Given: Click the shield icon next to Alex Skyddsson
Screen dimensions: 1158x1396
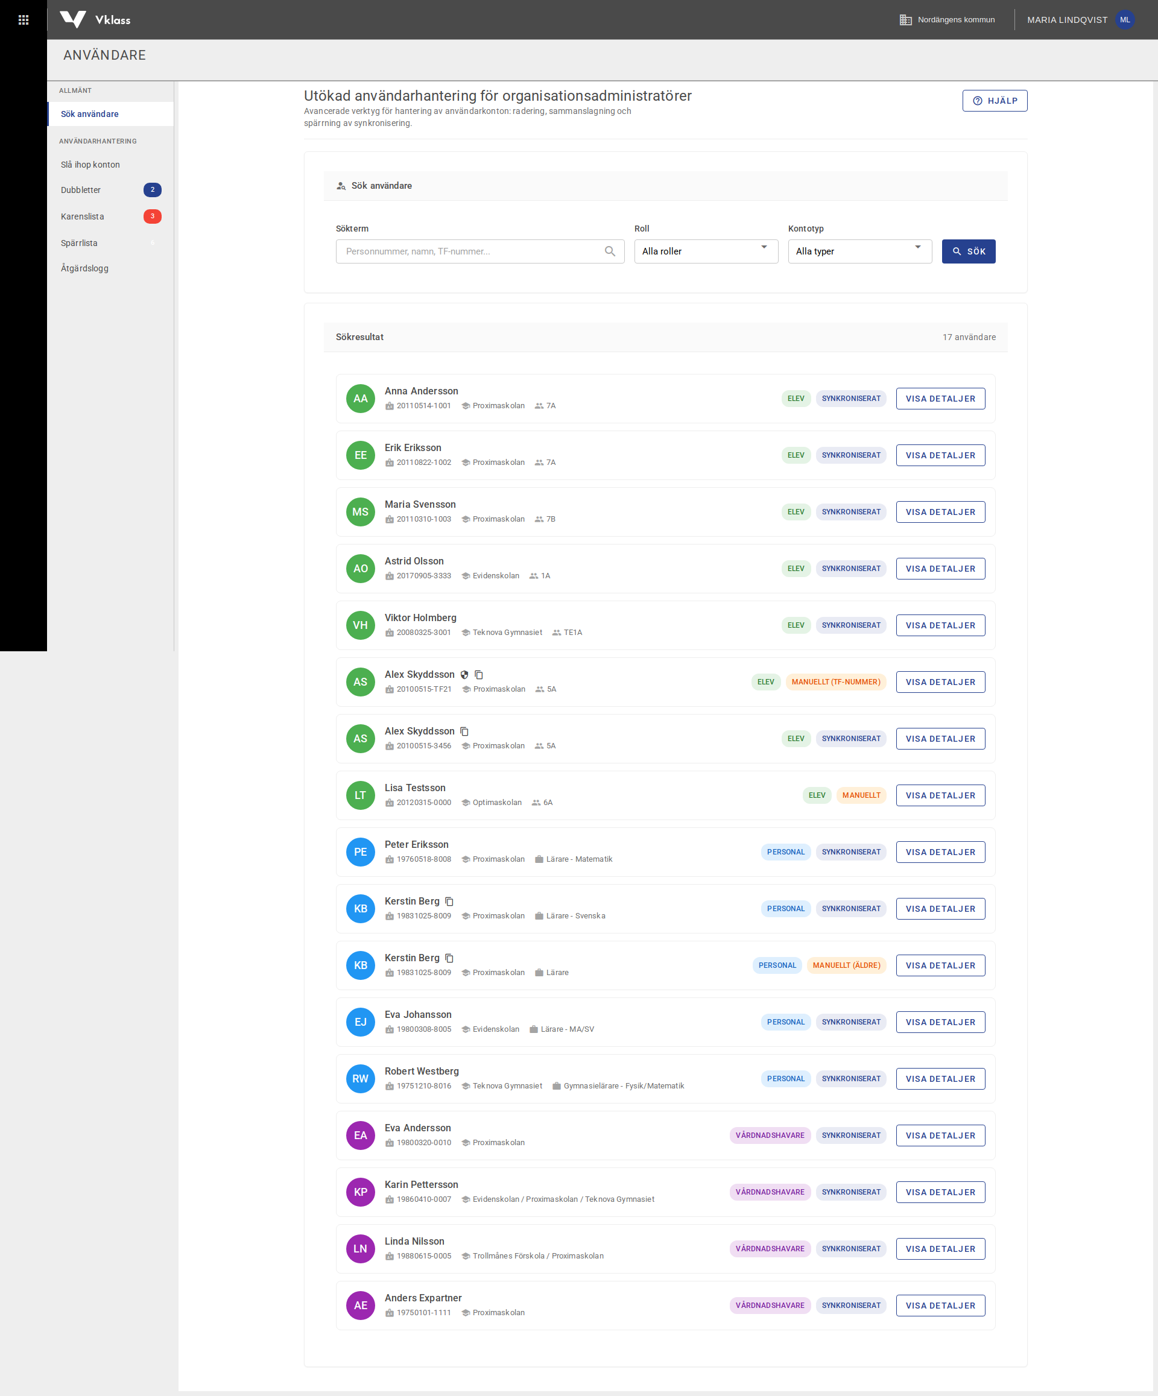Looking at the screenshot, I should tap(464, 674).
